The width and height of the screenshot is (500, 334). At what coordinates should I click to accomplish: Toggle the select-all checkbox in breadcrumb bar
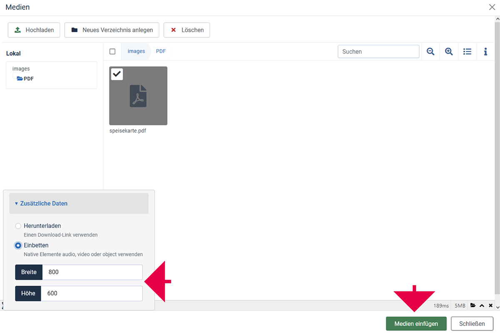(x=112, y=52)
